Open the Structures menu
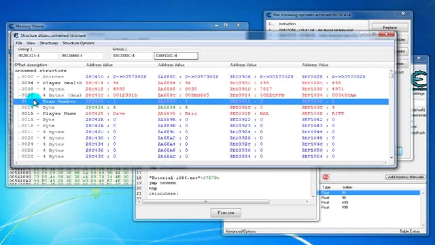Viewport: 435px width, 245px height. click(49, 43)
